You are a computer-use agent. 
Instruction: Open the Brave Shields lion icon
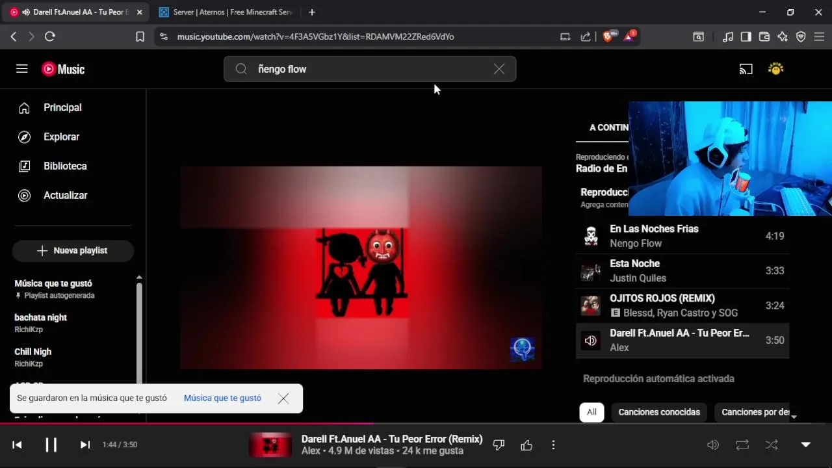pyautogui.click(x=608, y=37)
